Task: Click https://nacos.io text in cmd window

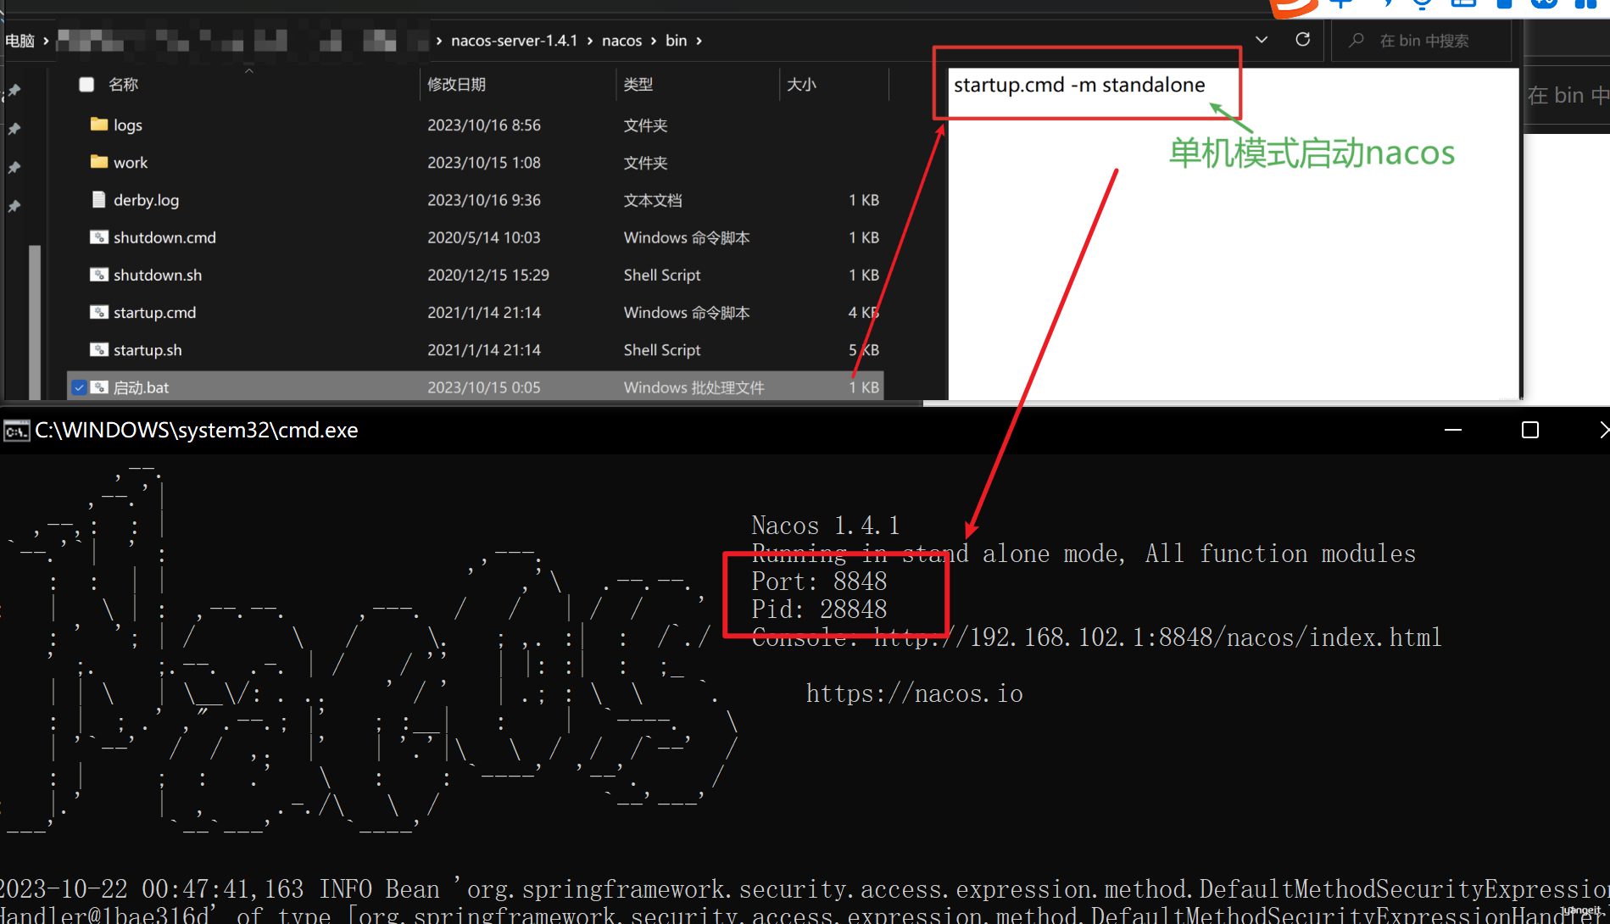Action: click(x=914, y=693)
